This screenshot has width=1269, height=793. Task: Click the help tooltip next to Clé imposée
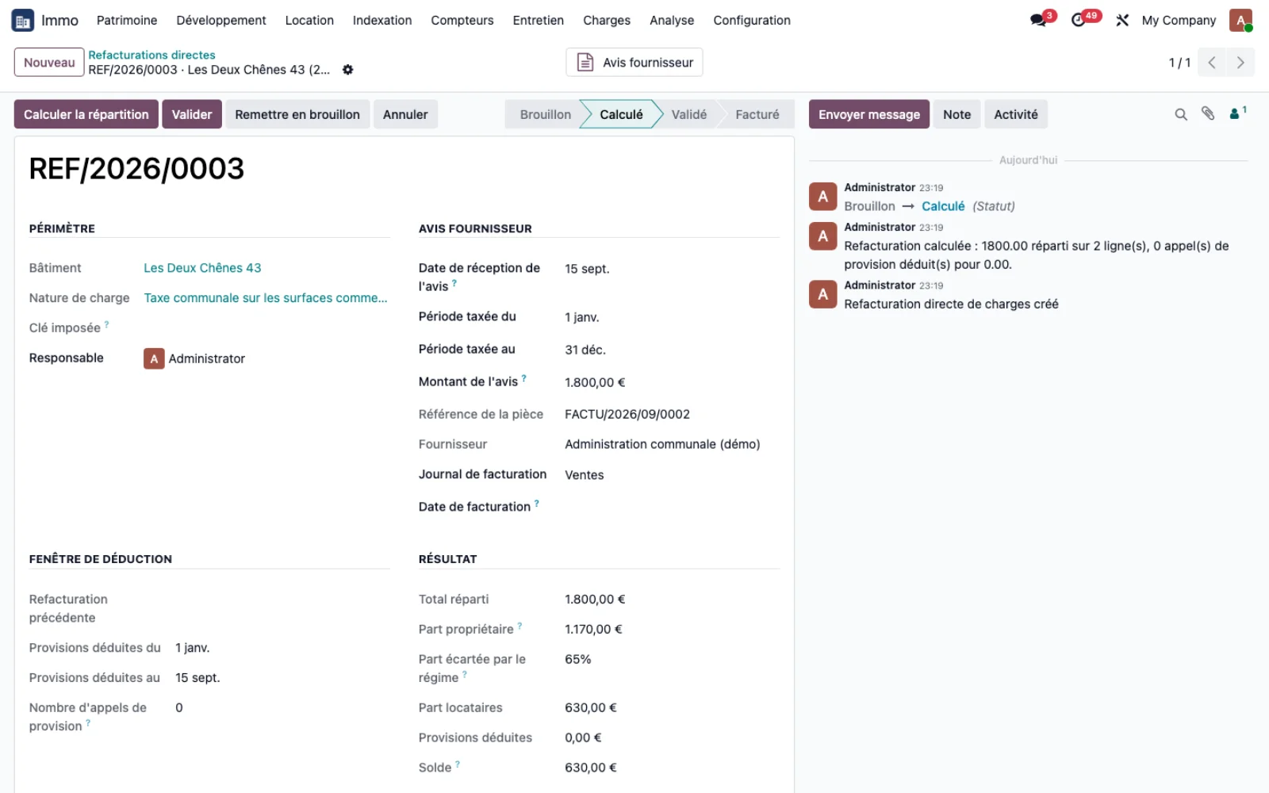[x=106, y=324]
